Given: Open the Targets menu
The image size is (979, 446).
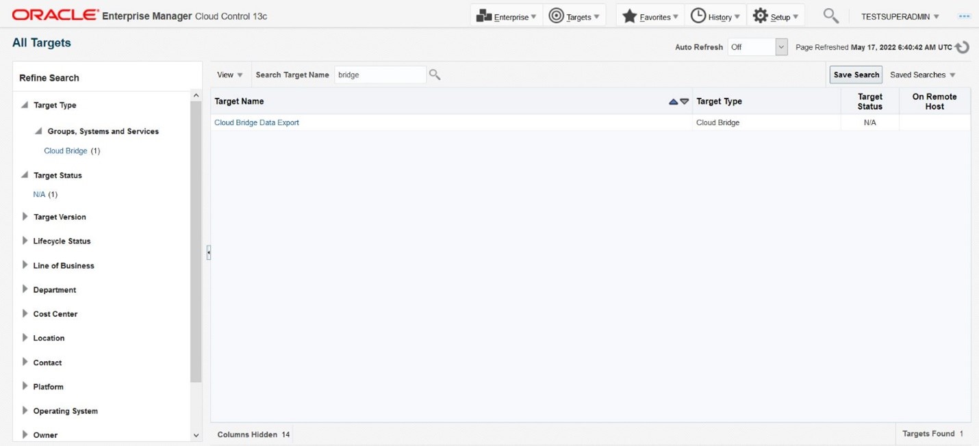Looking at the screenshot, I should 574,16.
